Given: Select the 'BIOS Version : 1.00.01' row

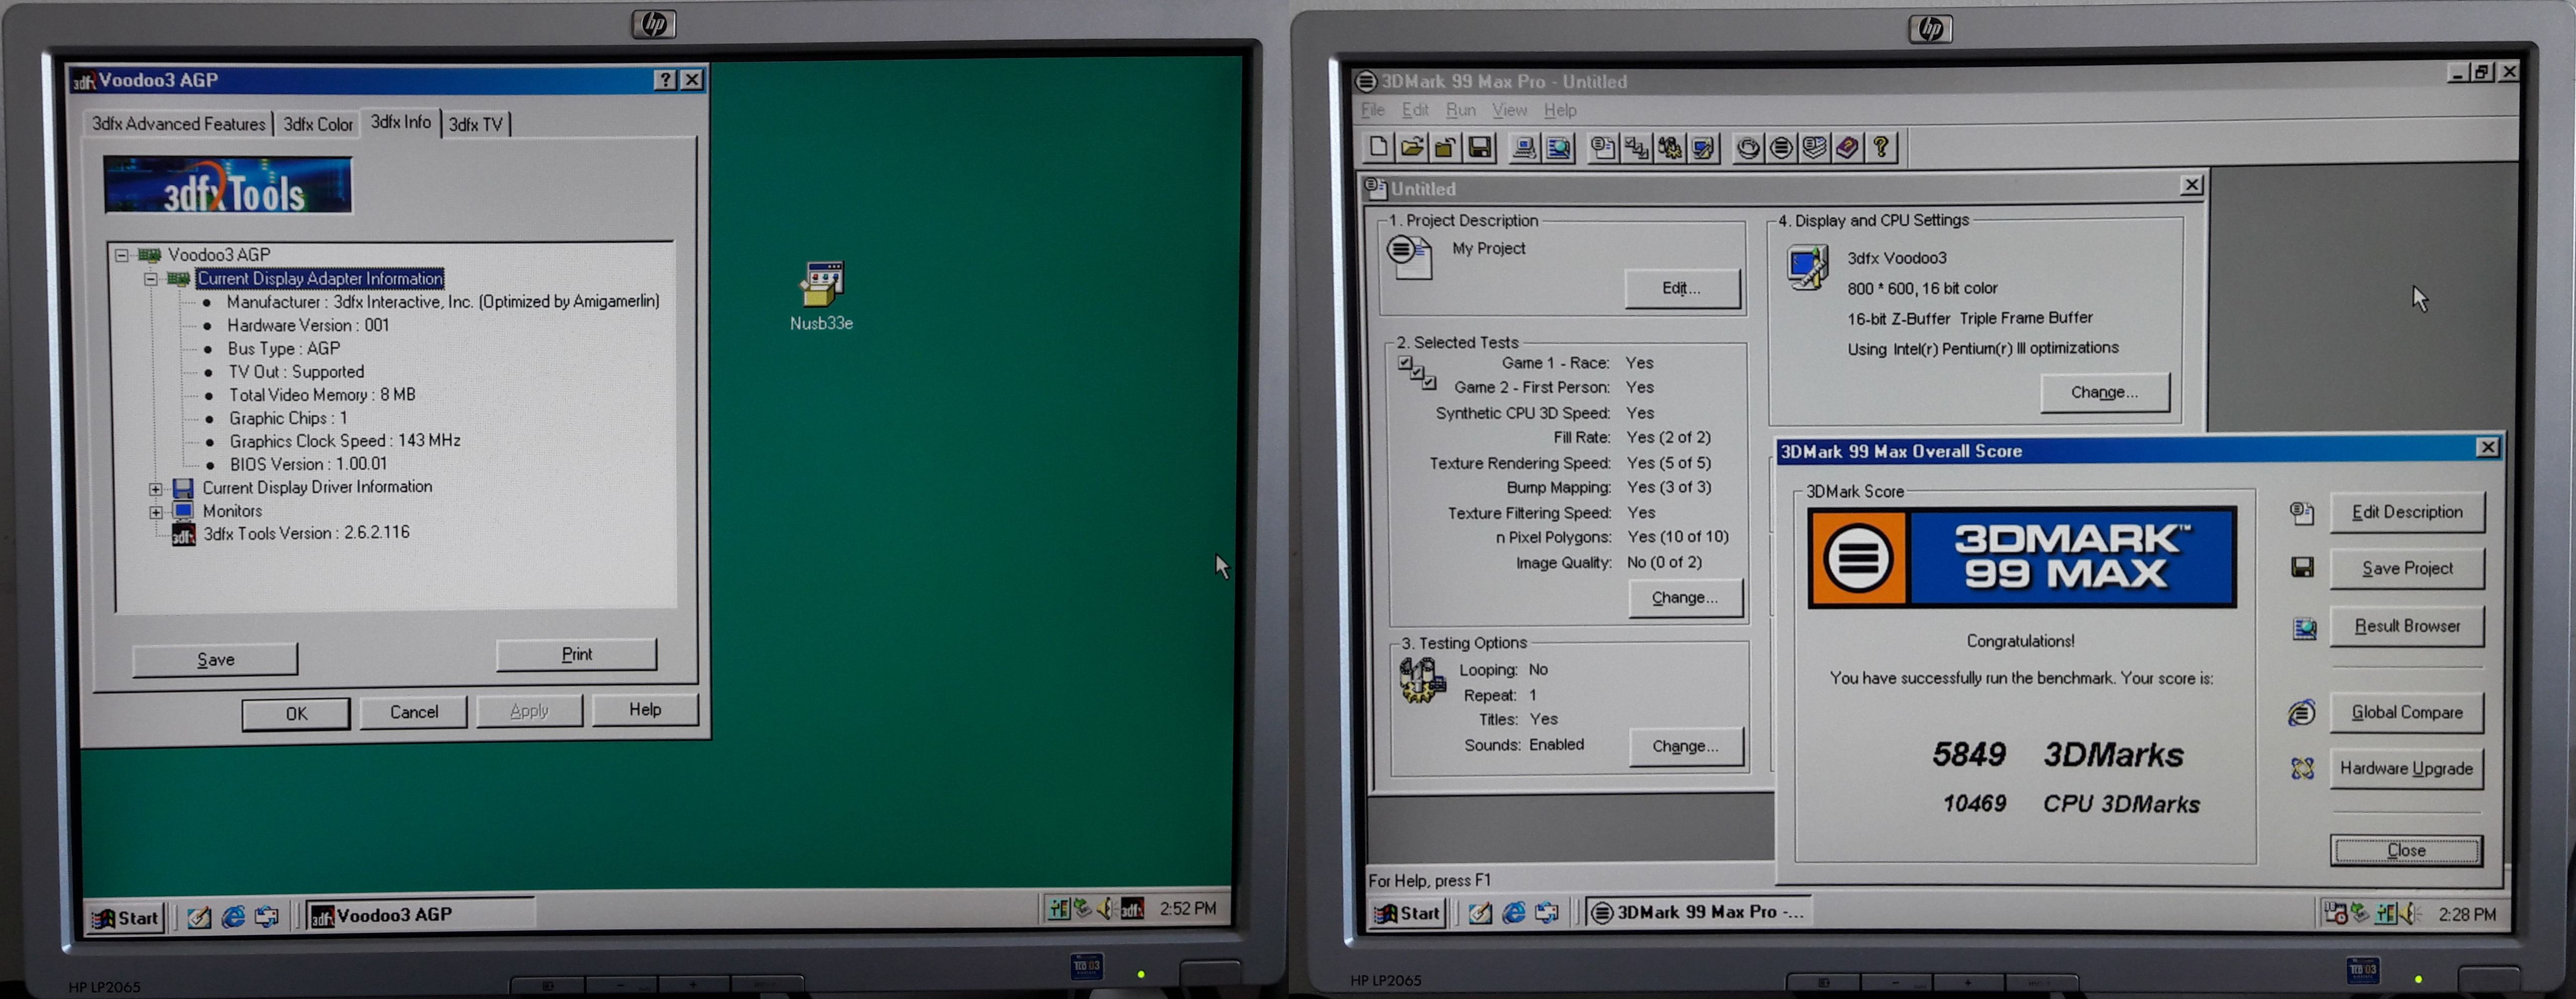Looking at the screenshot, I should [x=308, y=464].
